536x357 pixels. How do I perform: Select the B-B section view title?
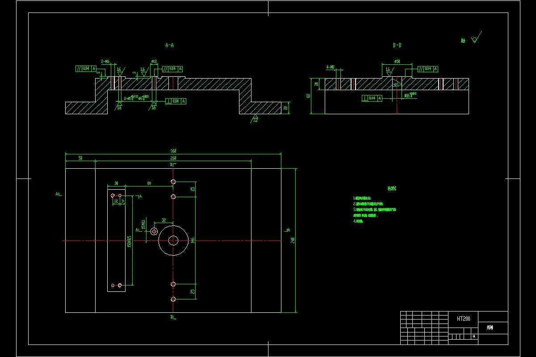pos(397,45)
